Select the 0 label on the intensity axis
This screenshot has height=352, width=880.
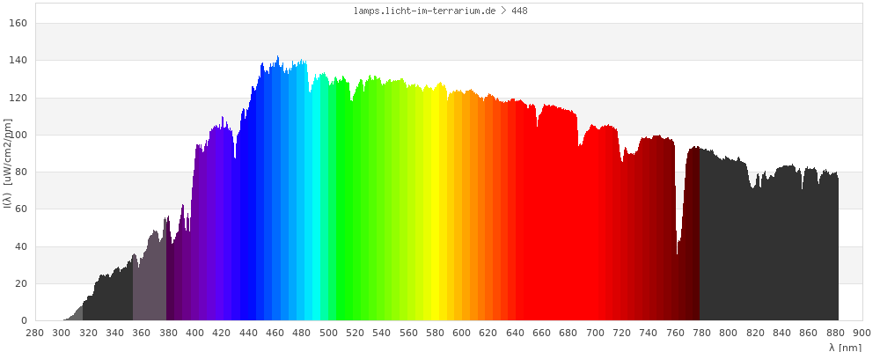tap(25, 320)
